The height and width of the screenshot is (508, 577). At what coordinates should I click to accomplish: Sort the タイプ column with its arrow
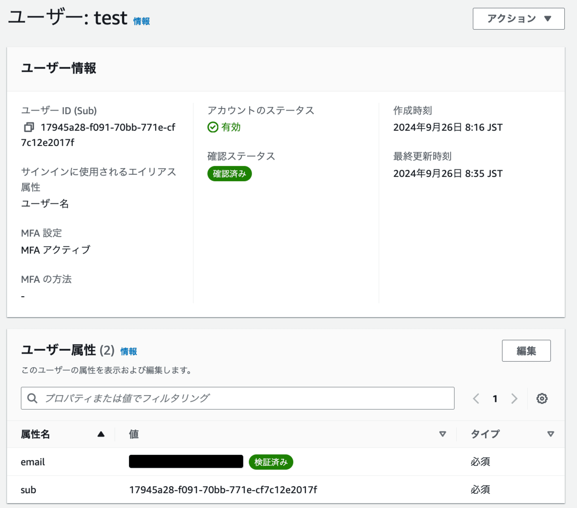[550, 434]
